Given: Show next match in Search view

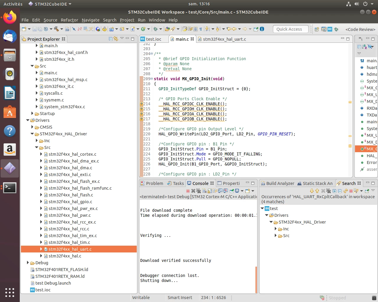Looking at the screenshot, I should (312, 191).
